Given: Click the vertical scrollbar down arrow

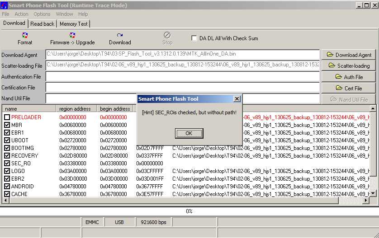Looking at the screenshot, I should pyautogui.click(x=373, y=193).
